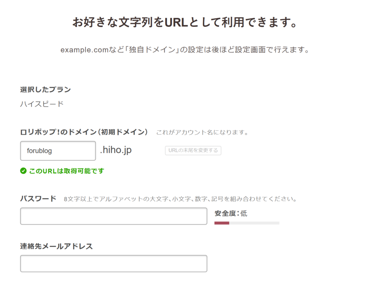Click the これがアカウント名になります hint text
Image resolution: width=391 pixels, height=282 pixels.
pyautogui.click(x=202, y=132)
